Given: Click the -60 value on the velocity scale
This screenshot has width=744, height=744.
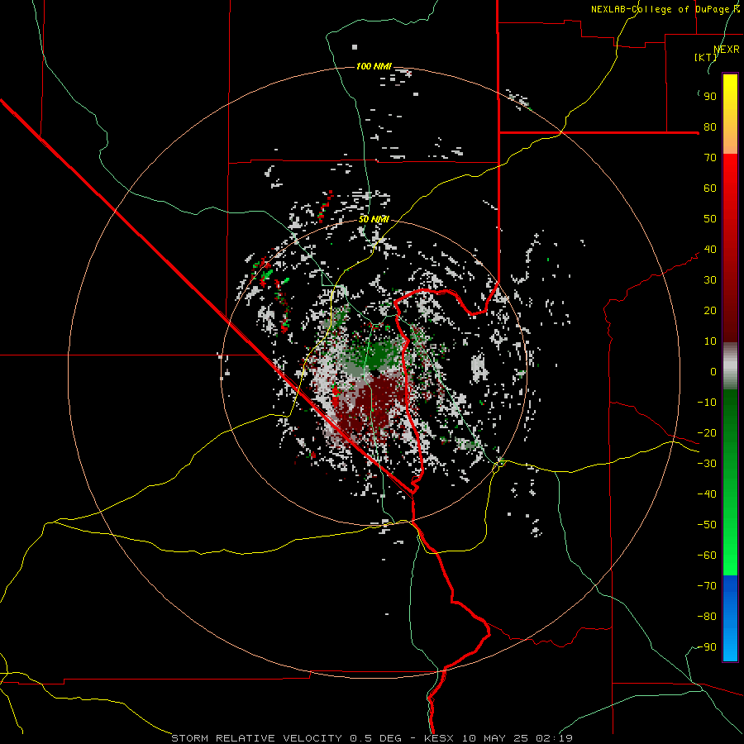Looking at the screenshot, I should click(x=707, y=556).
